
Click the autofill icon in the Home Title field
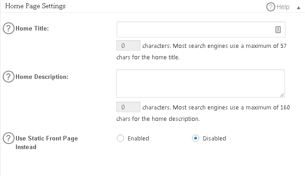tap(278, 30)
